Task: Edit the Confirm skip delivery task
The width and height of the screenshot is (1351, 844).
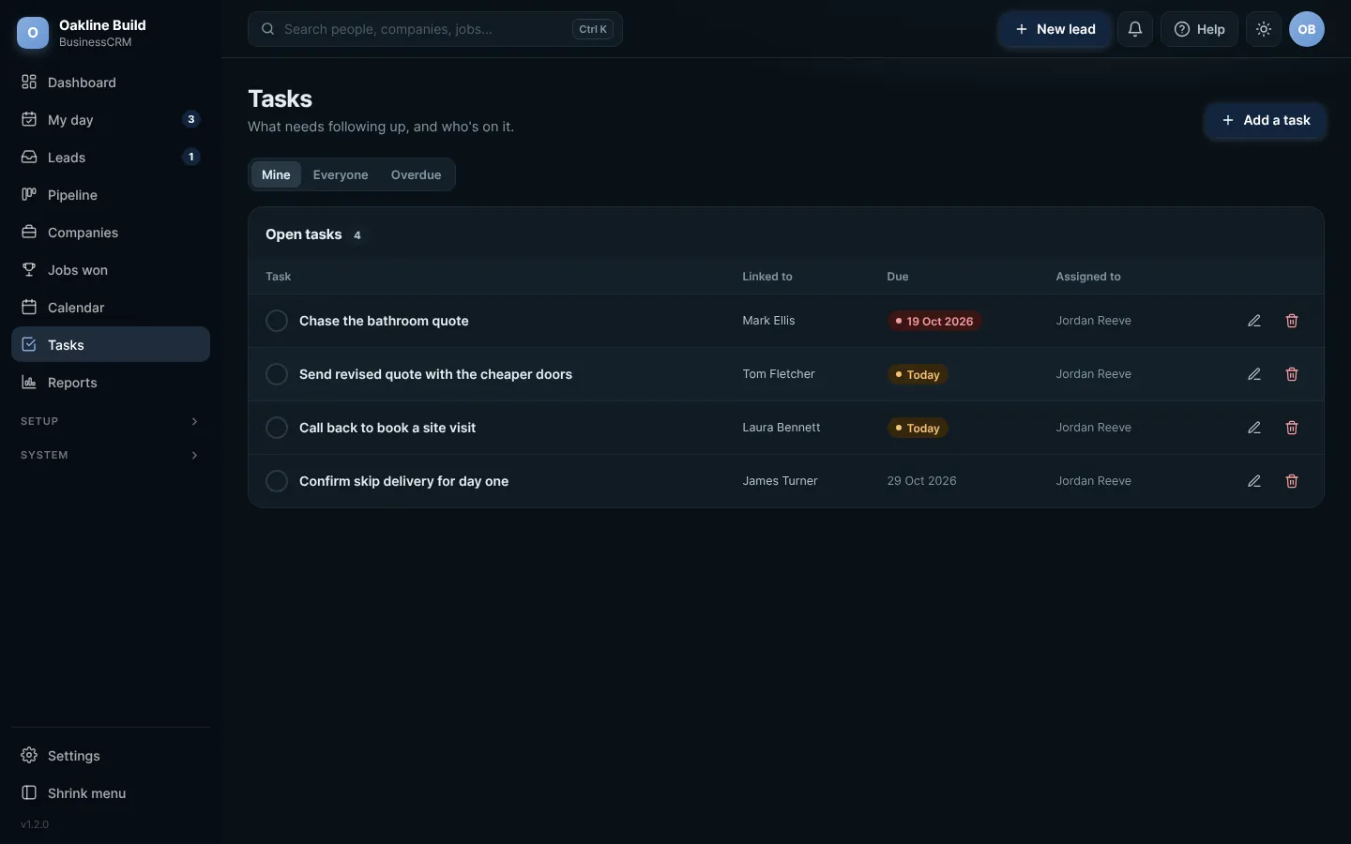Action: pyautogui.click(x=1254, y=481)
